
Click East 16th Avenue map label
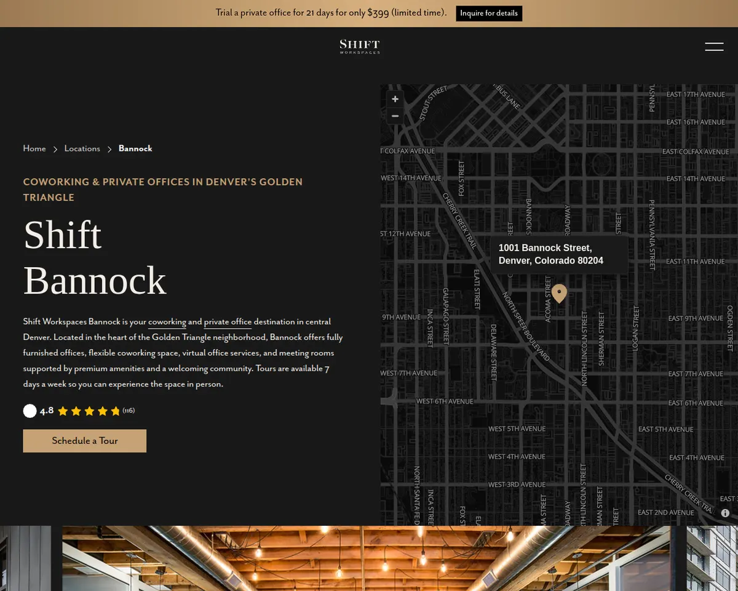tap(696, 123)
